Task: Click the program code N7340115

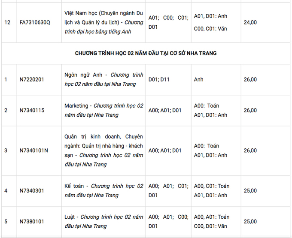Action: (32, 110)
